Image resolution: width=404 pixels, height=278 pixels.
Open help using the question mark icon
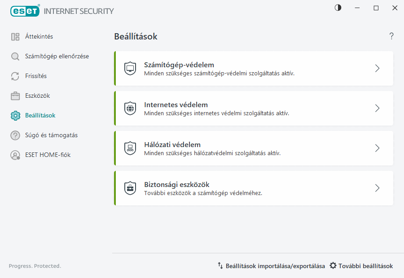pyautogui.click(x=391, y=36)
